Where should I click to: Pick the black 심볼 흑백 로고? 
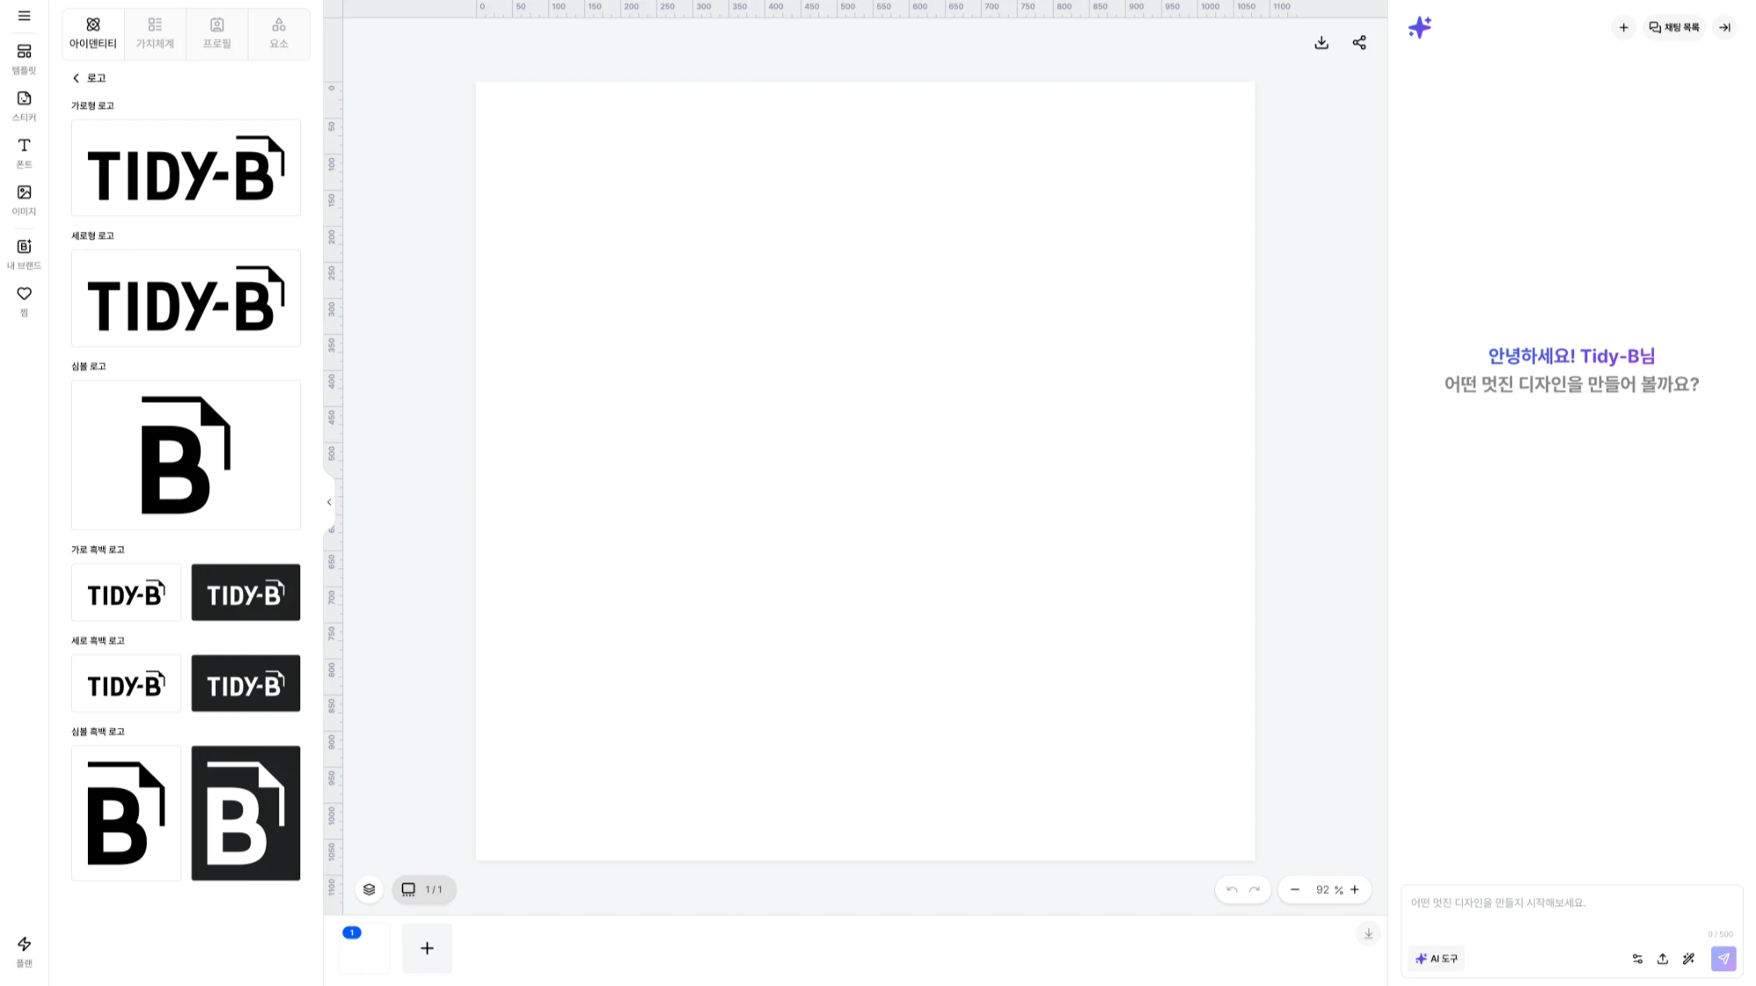(246, 813)
